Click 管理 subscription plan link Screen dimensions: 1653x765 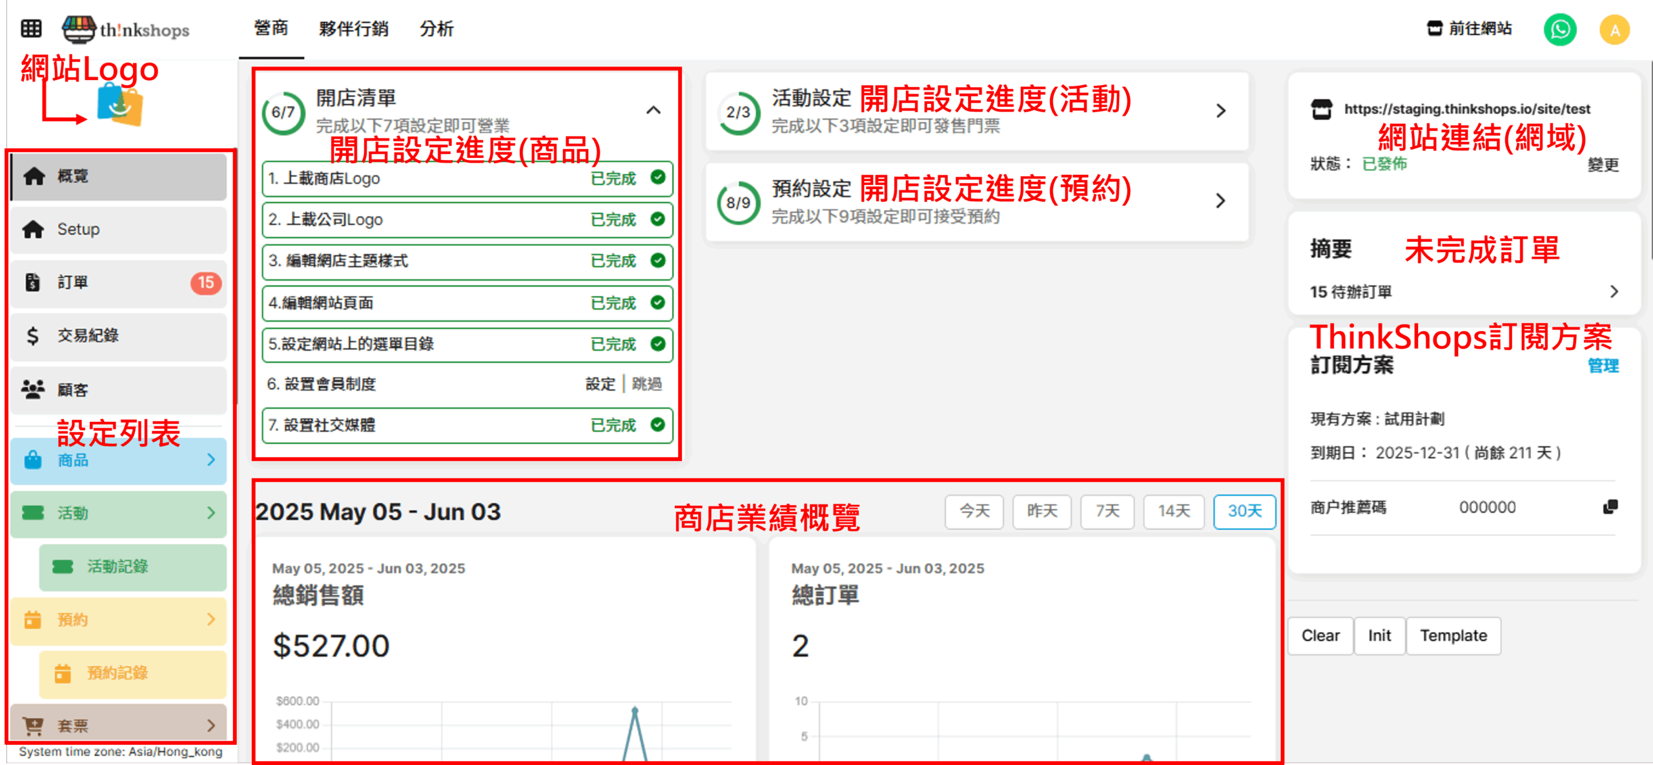coord(1603,366)
